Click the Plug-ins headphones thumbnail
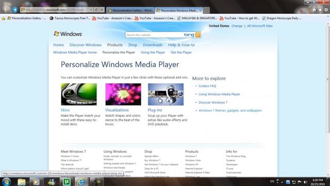This screenshot has width=330, height=186. pyautogui.click(x=166, y=94)
